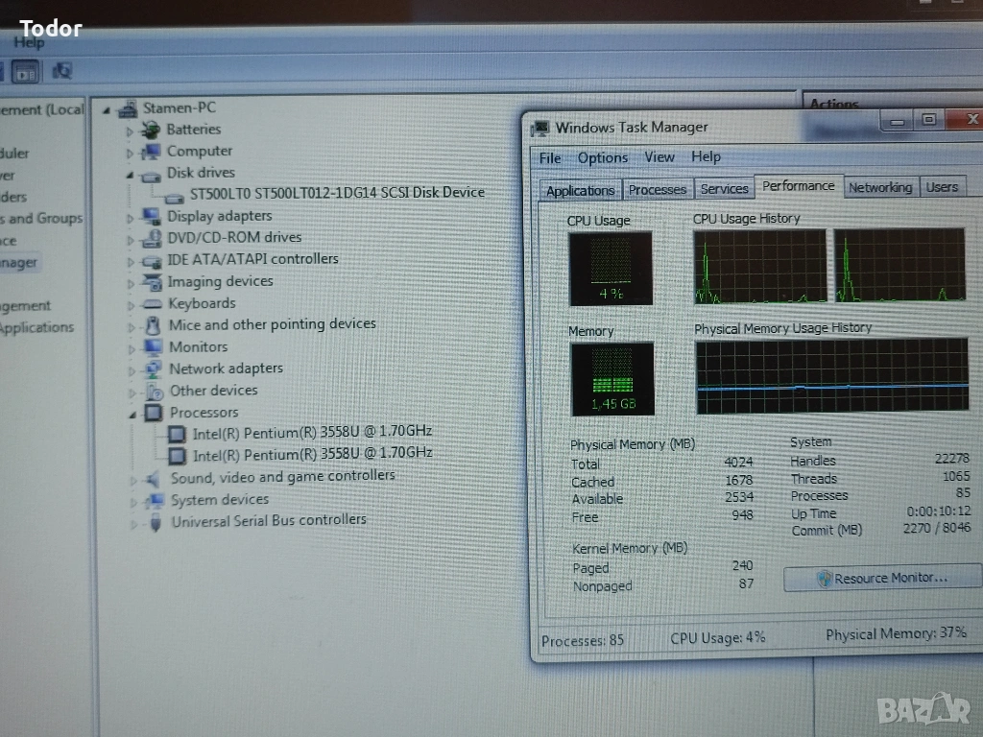Open the Options menu in Task Manager
The height and width of the screenshot is (737, 983).
602,158
